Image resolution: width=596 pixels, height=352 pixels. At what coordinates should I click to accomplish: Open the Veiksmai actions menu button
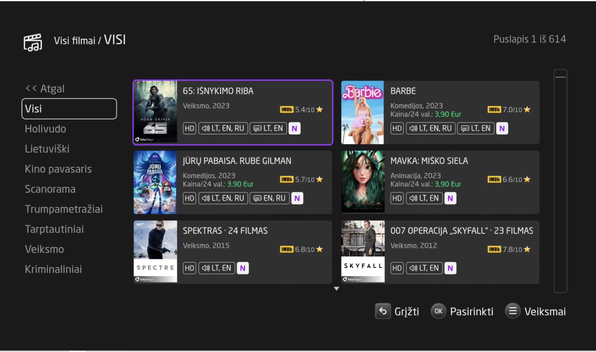pyautogui.click(x=535, y=311)
